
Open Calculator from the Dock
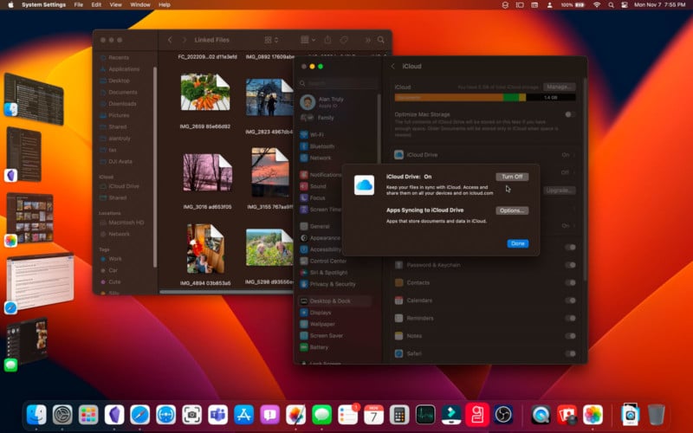click(x=399, y=415)
